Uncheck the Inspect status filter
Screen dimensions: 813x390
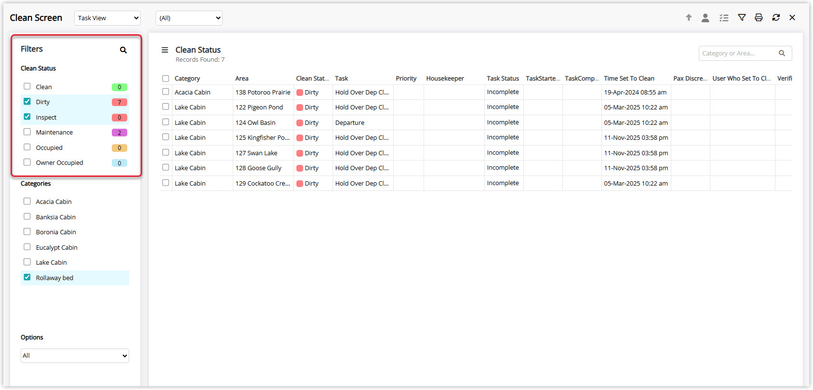pos(27,117)
